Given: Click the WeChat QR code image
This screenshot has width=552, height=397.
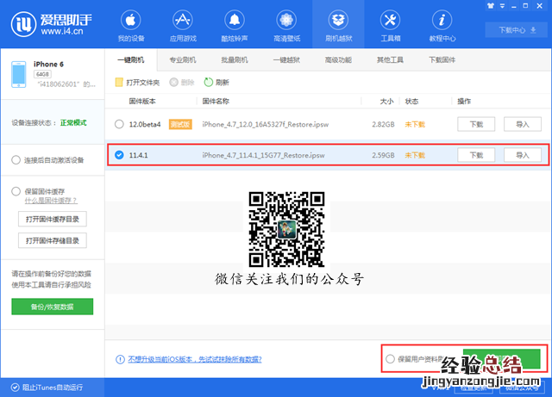Looking at the screenshot, I should coord(286,229).
